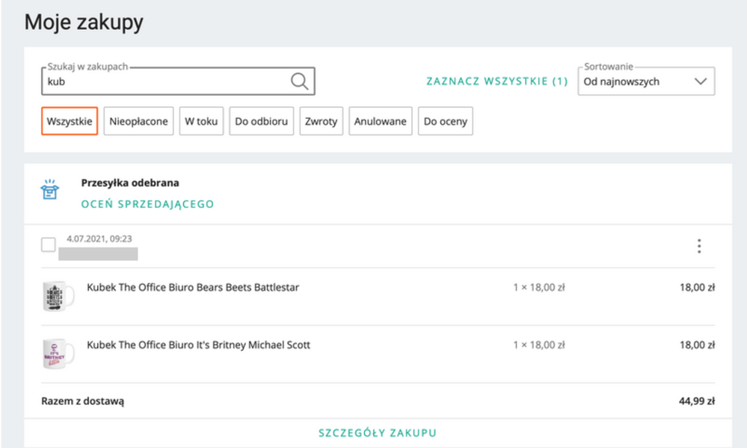Tick the checkbox beside the 4.07.2021 order
The height and width of the screenshot is (448, 747).
click(49, 245)
